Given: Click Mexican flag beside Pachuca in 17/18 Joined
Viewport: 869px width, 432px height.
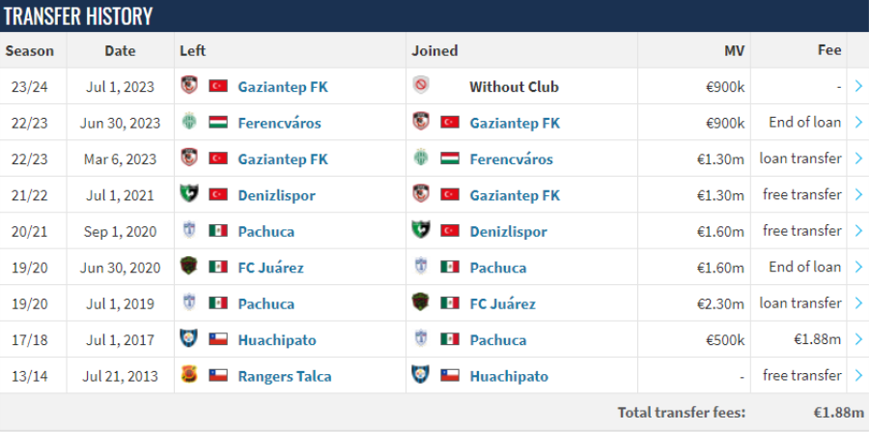Looking at the screenshot, I should [450, 339].
